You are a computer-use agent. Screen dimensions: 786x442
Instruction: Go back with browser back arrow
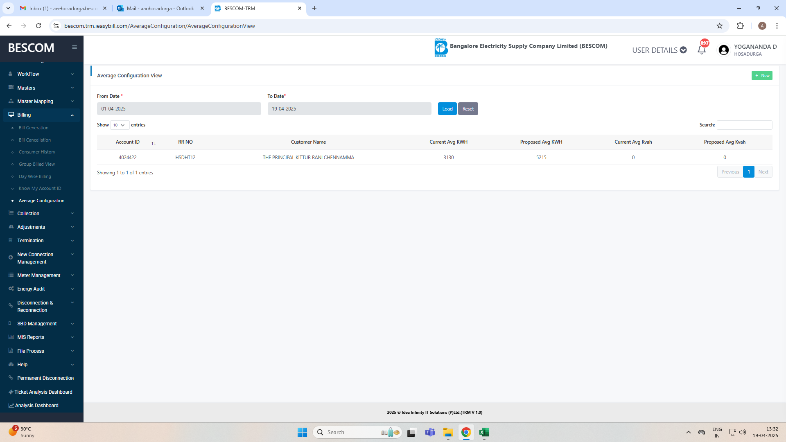[9, 26]
